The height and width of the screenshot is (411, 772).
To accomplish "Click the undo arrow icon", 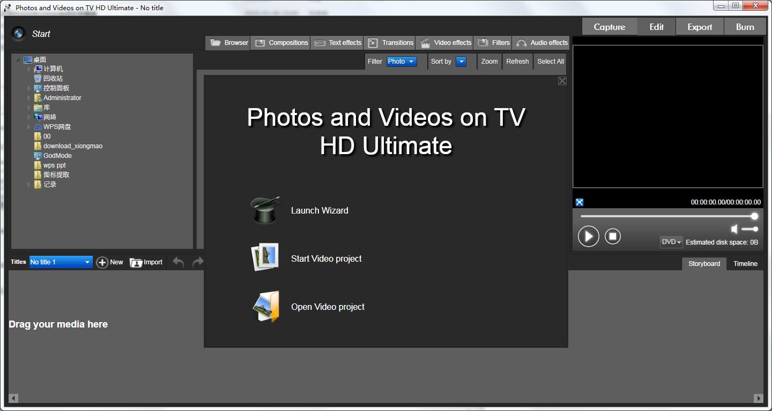I will tap(179, 262).
